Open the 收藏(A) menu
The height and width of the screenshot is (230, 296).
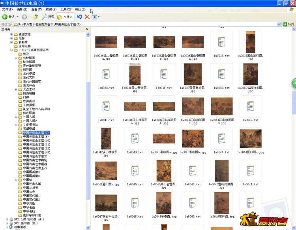click(51, 9)
